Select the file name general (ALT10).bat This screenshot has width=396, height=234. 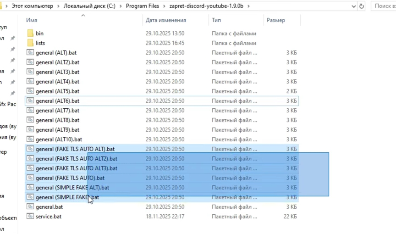[59, 139]
